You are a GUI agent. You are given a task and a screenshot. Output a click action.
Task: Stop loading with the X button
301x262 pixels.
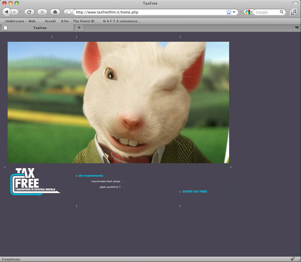tap(42, 12)
